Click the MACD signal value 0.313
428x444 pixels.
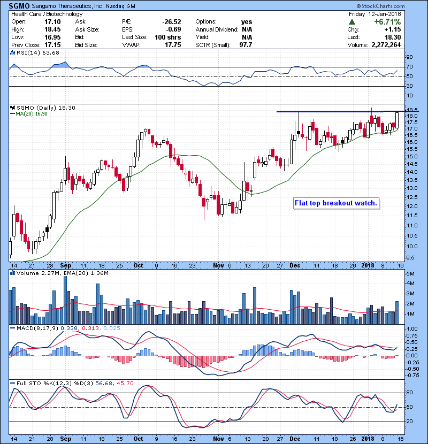point(90,328)
